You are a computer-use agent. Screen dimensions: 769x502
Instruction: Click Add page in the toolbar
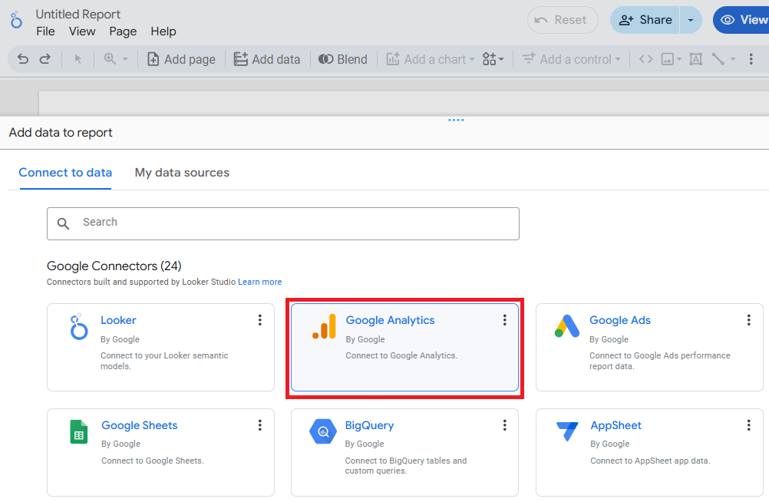pos(181,59)
